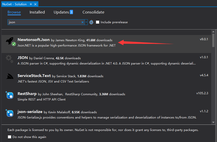The width and height of the screenshot is (217, 142).
Task: Click 'Json.NET is a popular high-performance' description
Action: click(x=66, y=45)
